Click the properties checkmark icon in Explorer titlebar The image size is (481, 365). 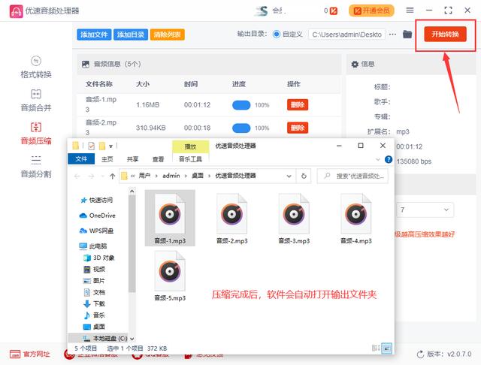(x=91, y=146)
